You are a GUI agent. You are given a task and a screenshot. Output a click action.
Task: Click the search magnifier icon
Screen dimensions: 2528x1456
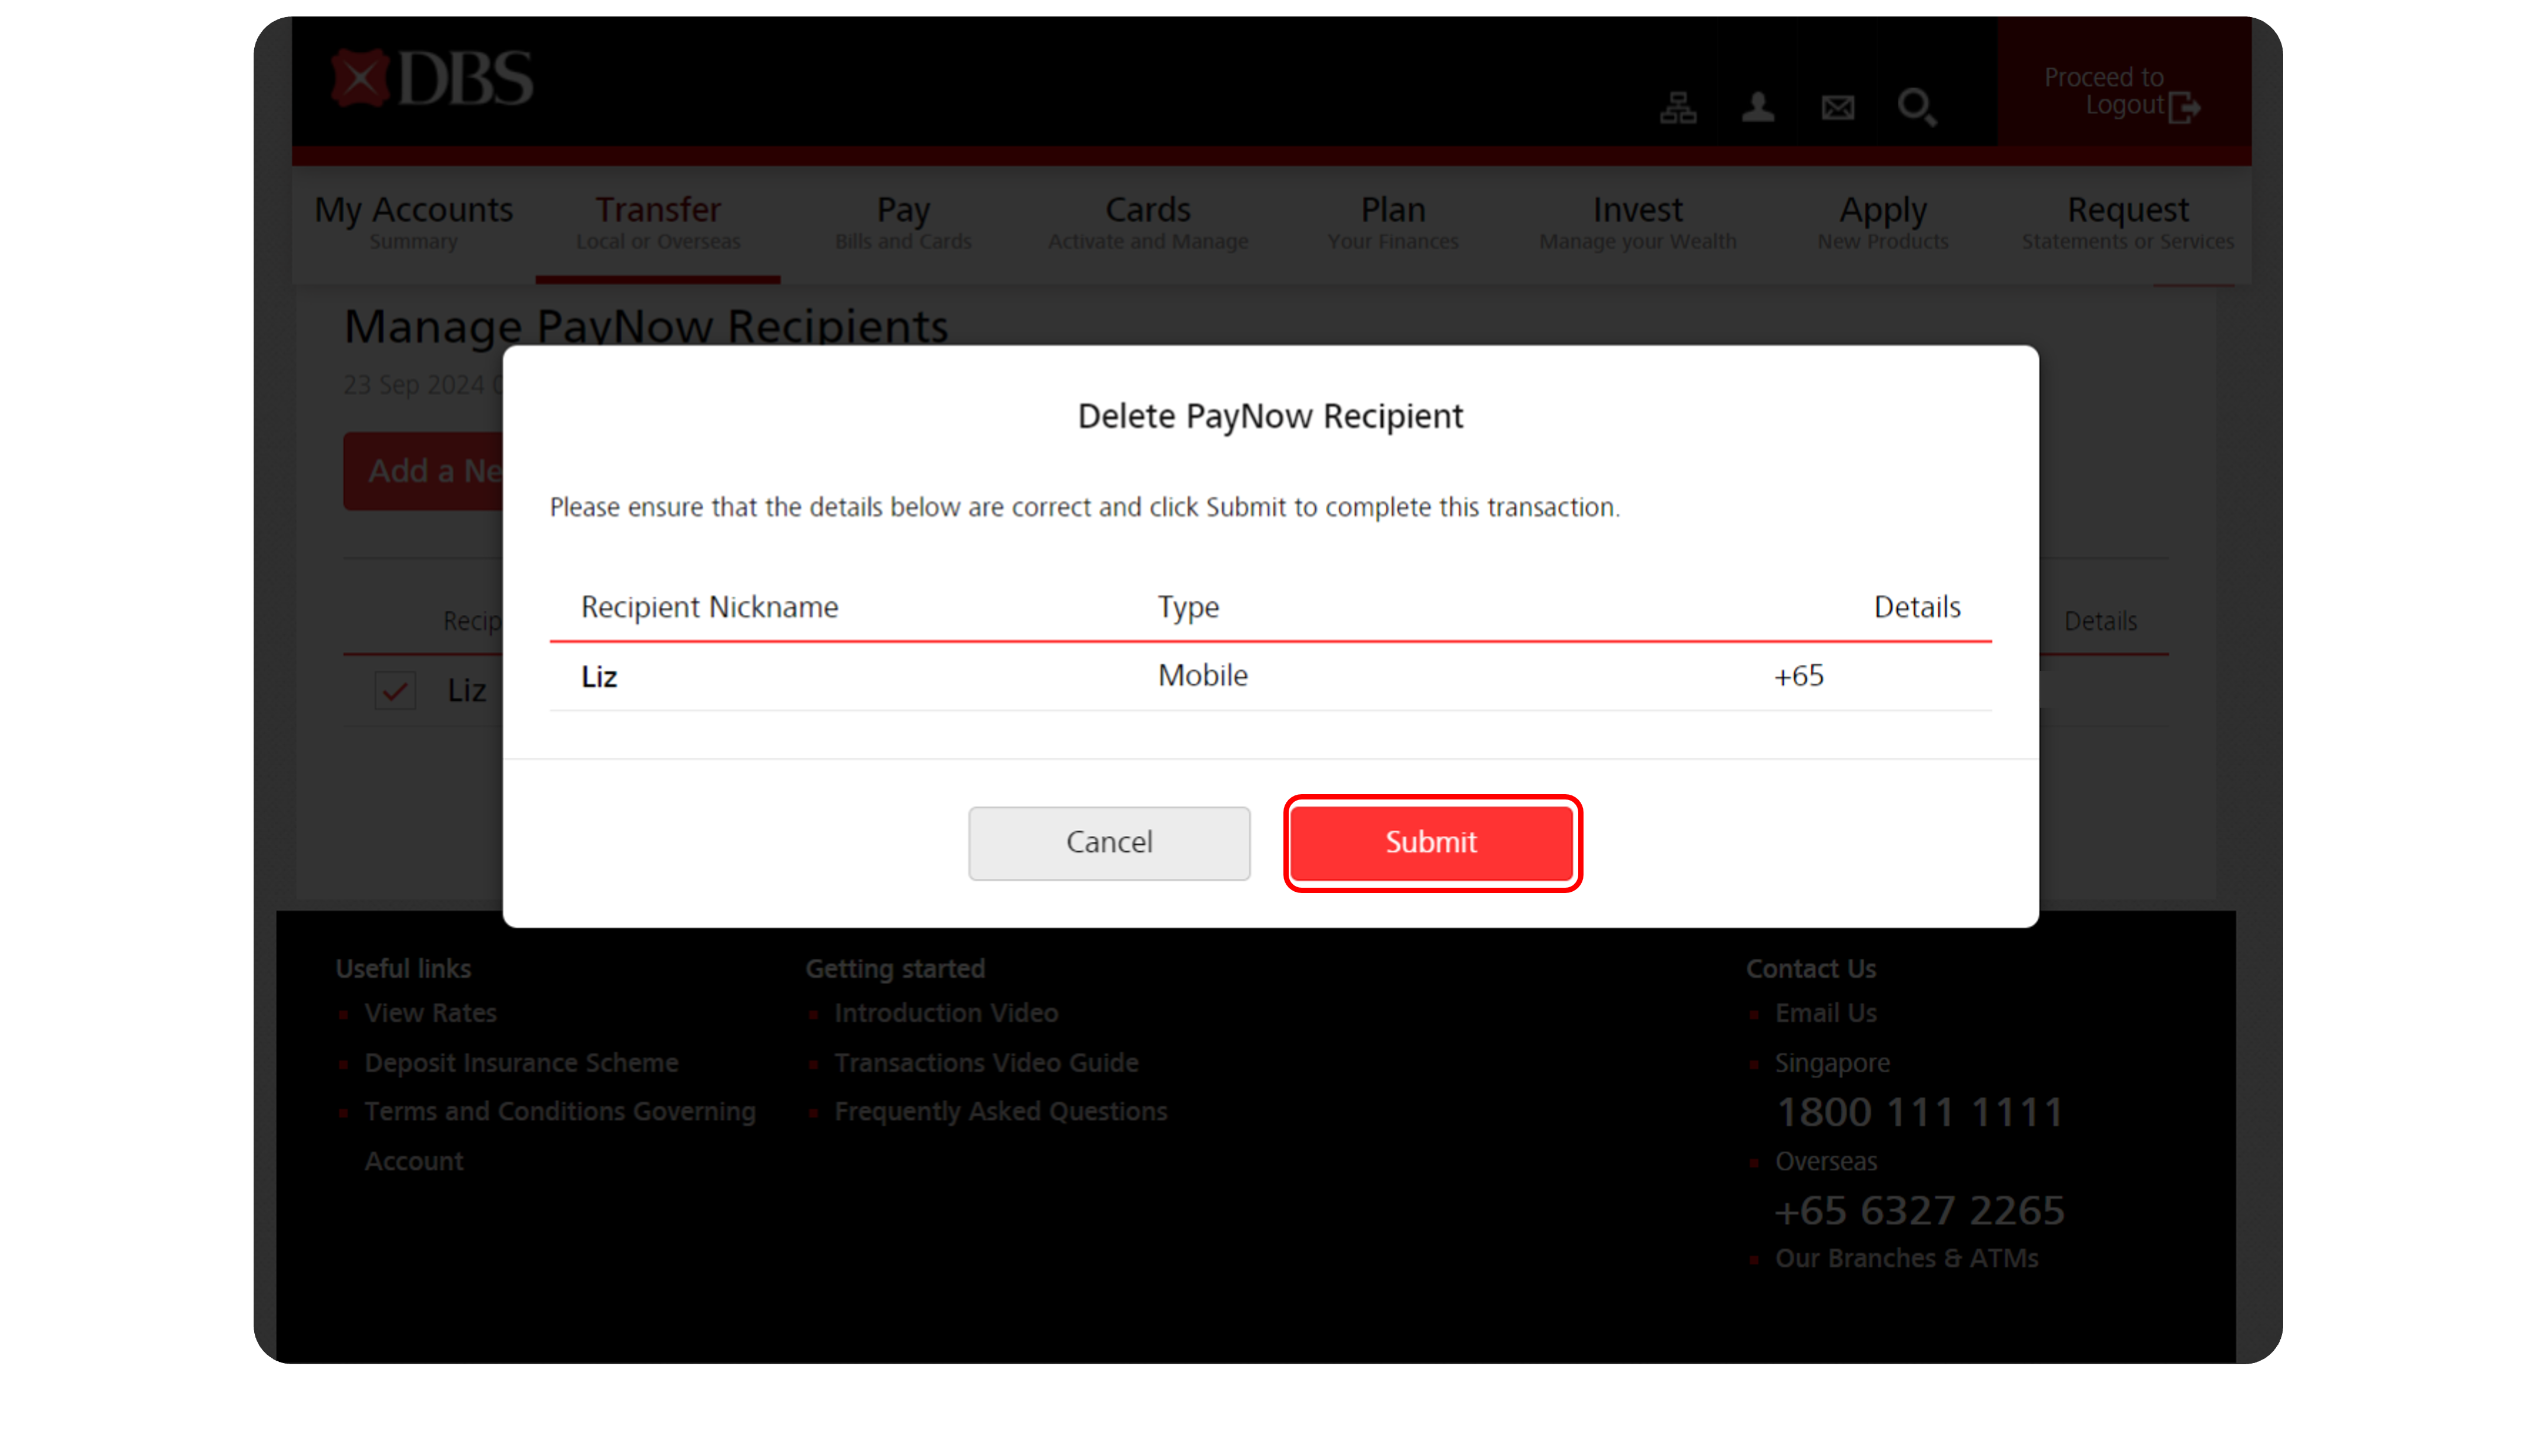pos(1916,107)
